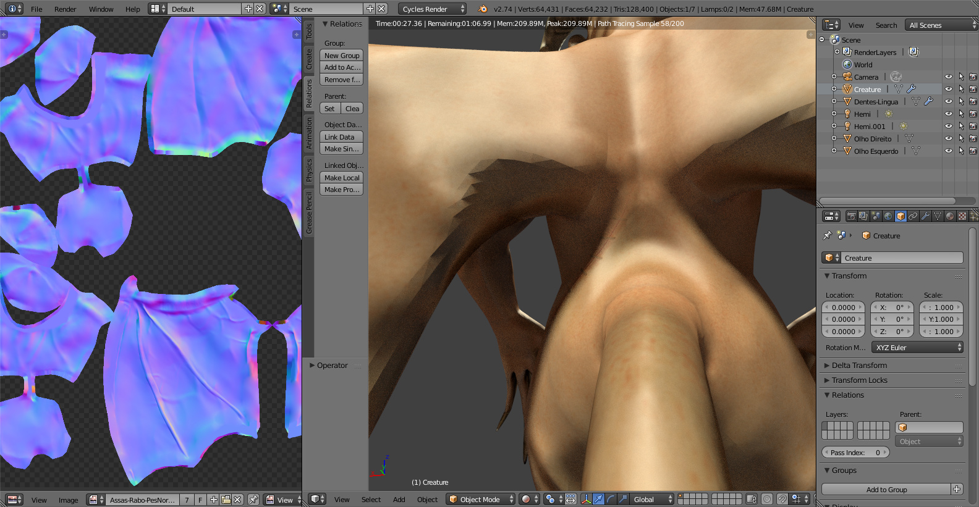
Task: Click the Scale X value field
Action: [941, 307]
